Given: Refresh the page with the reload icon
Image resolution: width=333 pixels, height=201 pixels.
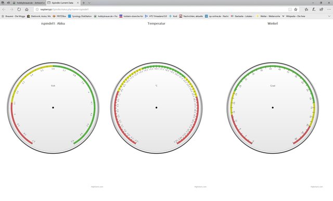Looking at the screenshot, I should (x=19, y=9).
